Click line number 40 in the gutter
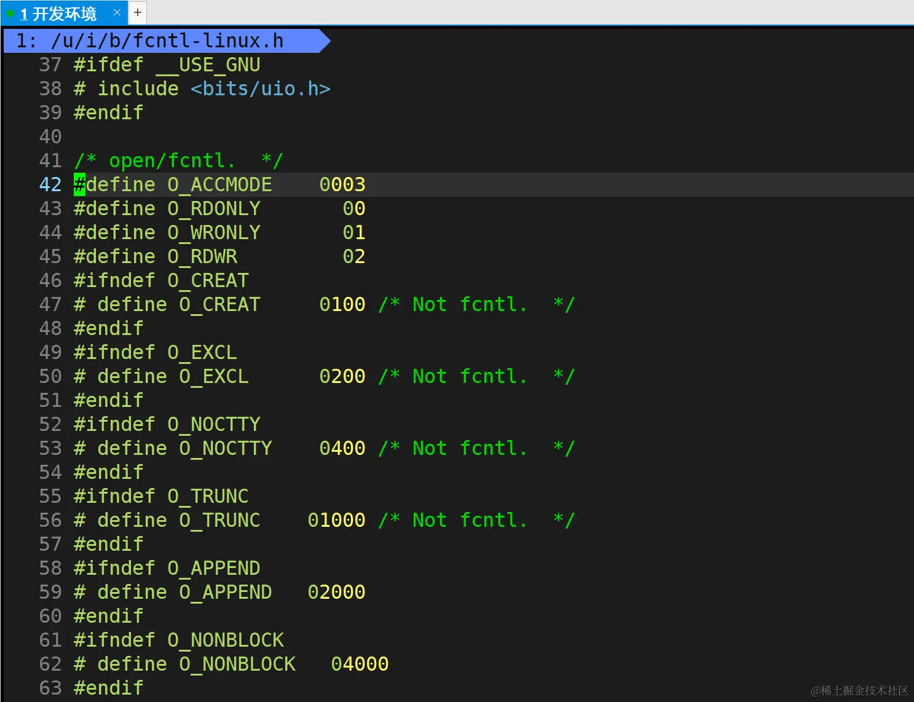The image size is (914, 702). (50, 136)
